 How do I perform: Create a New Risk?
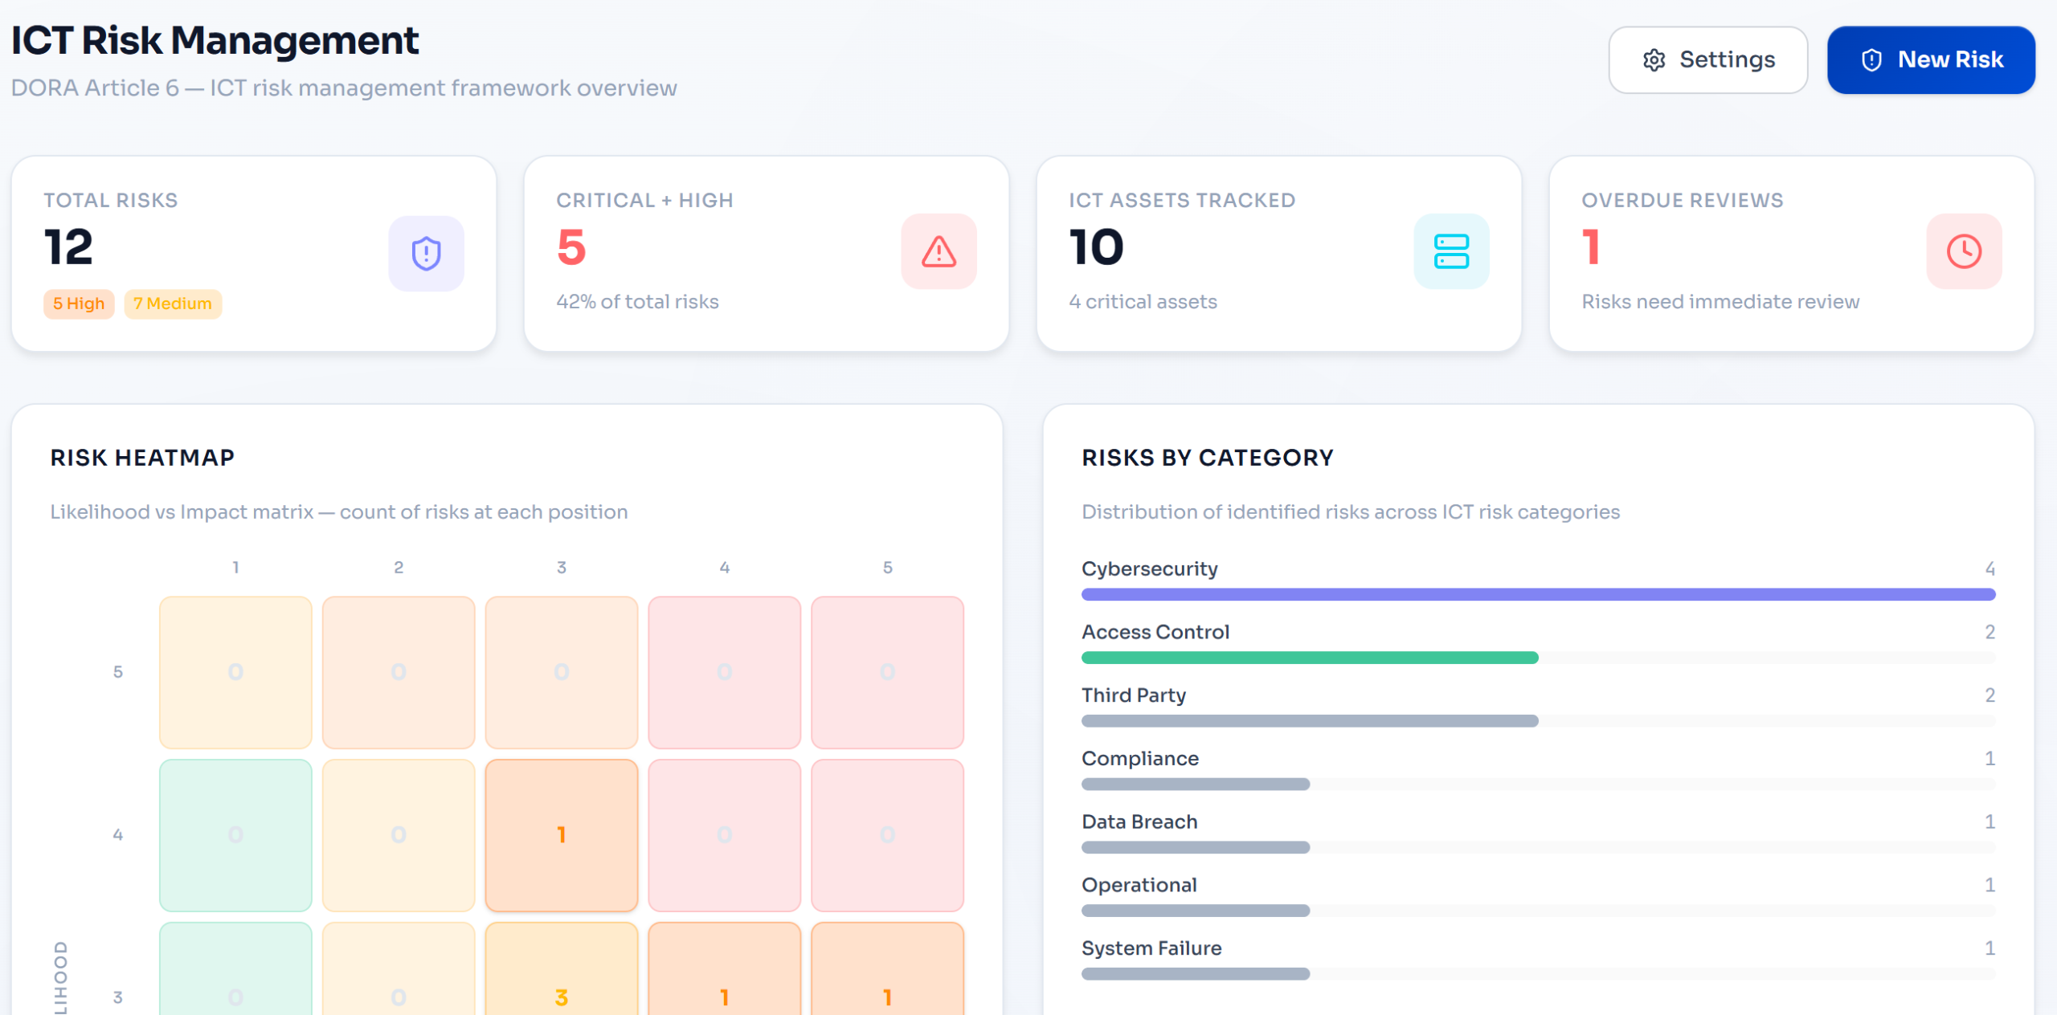[1930, 60]
